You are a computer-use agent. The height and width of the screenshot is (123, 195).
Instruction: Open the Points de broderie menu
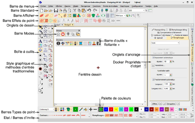tap(110, 6)
